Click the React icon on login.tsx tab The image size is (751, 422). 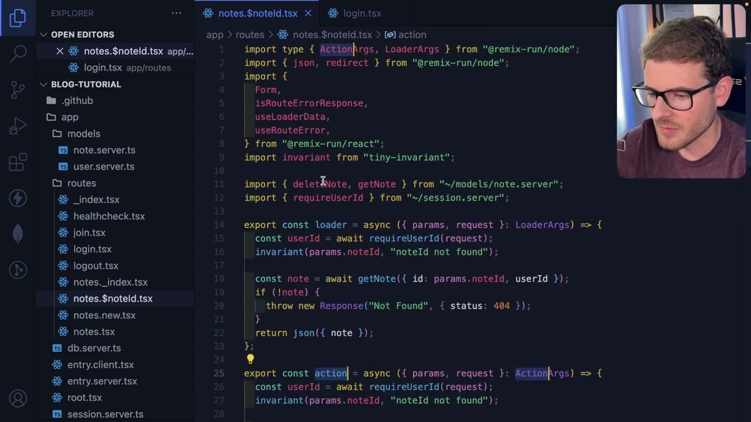333,13
